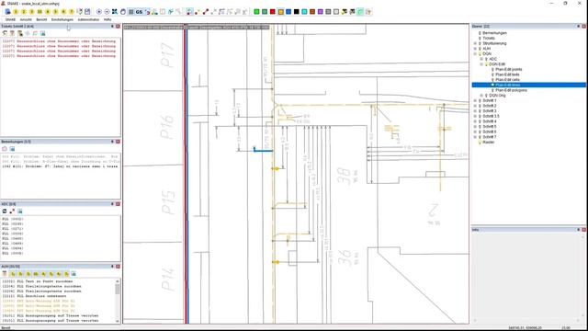Pin the Ebene panel with pin icon
588x331 pixels.
(x=578, y=27)
